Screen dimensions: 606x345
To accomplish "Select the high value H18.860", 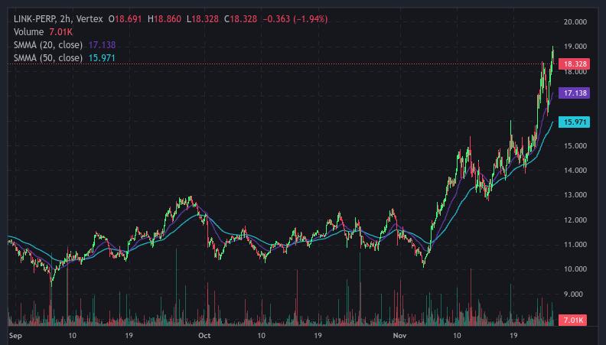I will (x=165, y=19).
